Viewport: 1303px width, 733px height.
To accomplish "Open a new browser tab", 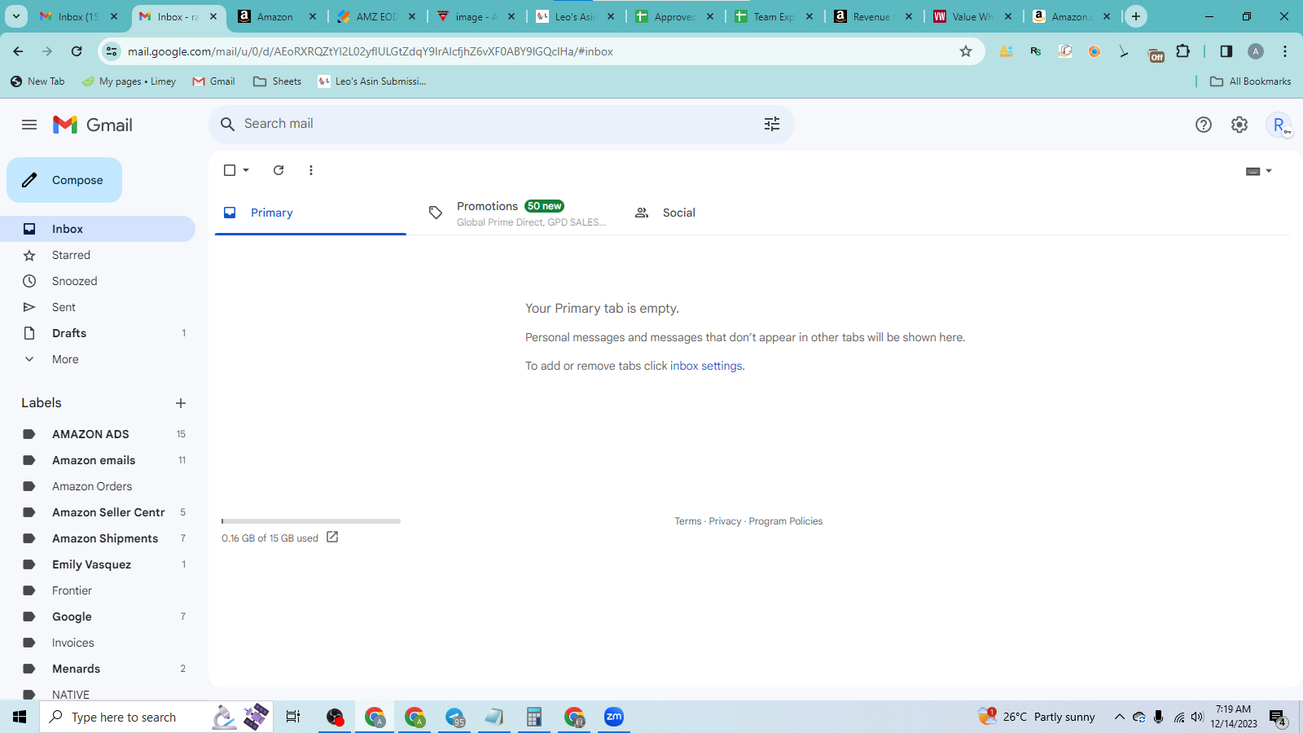I will click(x=1136, y=16).
